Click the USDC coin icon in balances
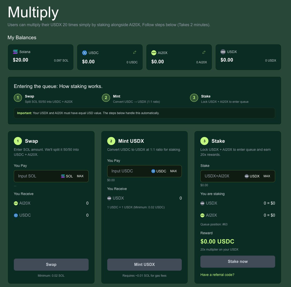The height and width of the screenshot is (287, 291). [84, 53]
